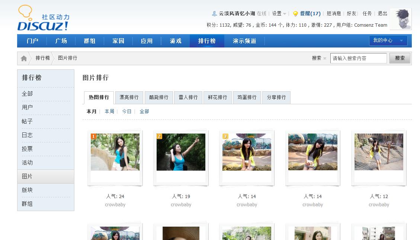Open 广场 in the navigation bar

tap(61, 41)
